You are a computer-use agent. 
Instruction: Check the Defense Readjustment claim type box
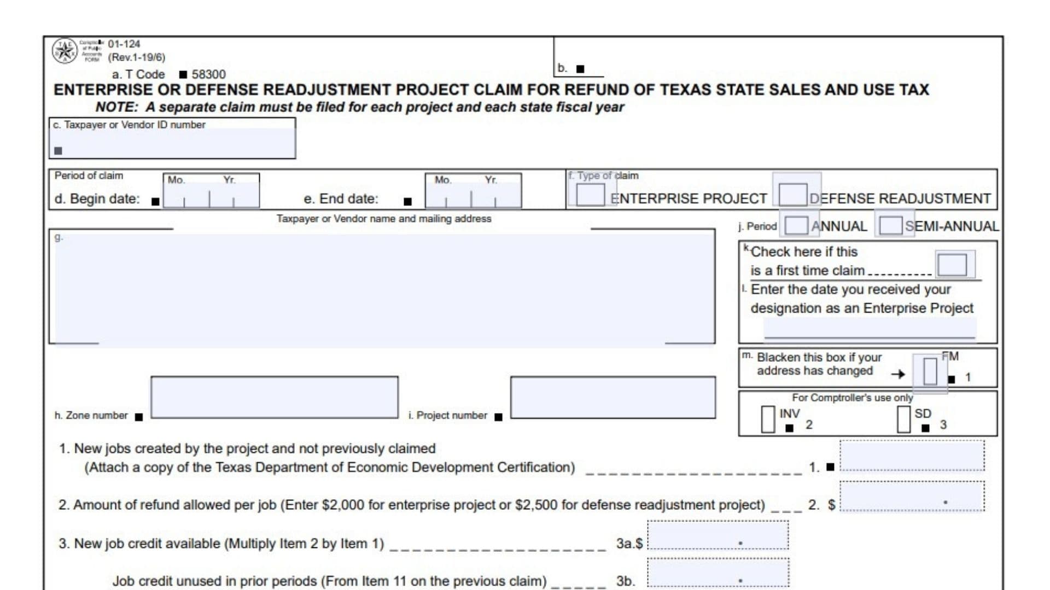[793, 194]
